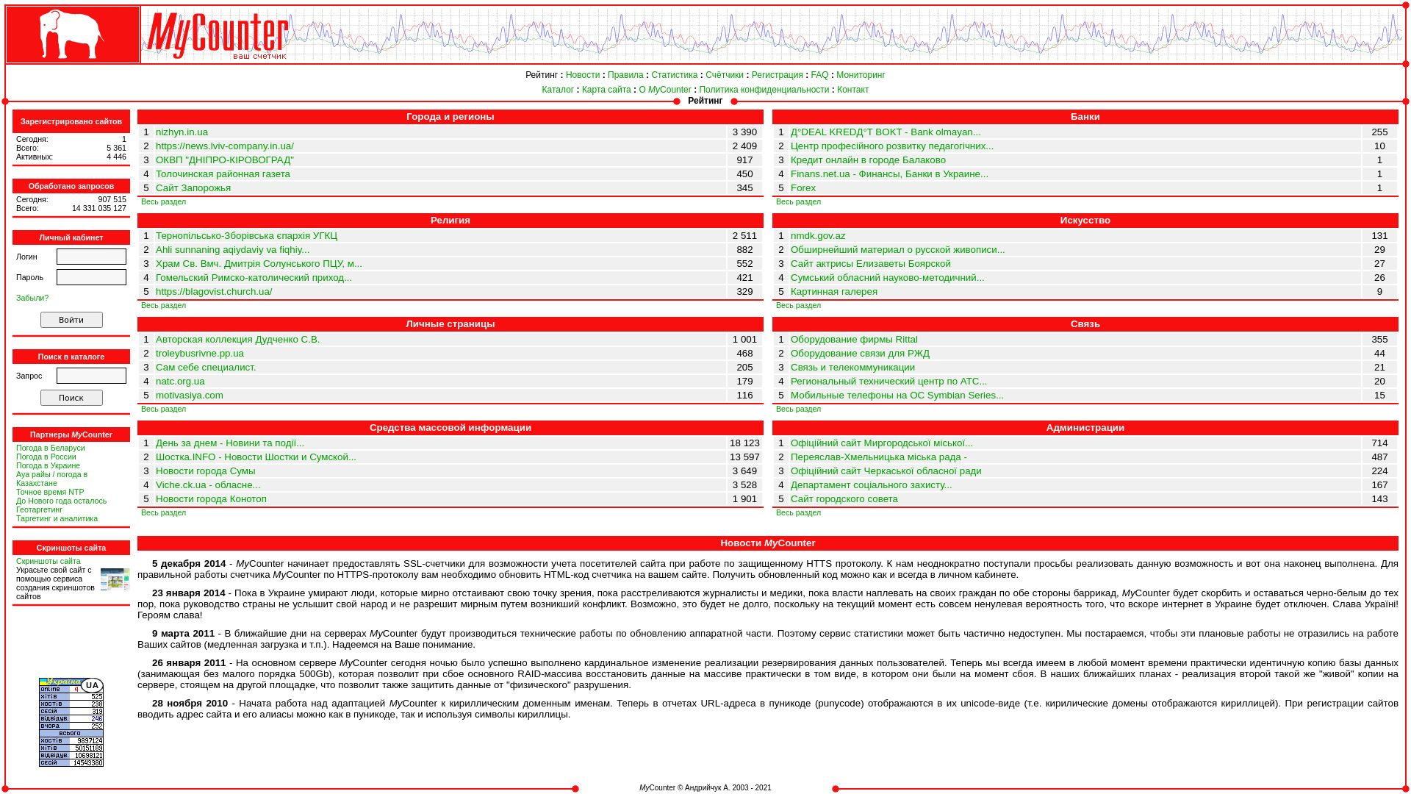This screenshot has height=794, width=1411.
Task: Open the Счётчики menu item
Action: click(725, 75)
